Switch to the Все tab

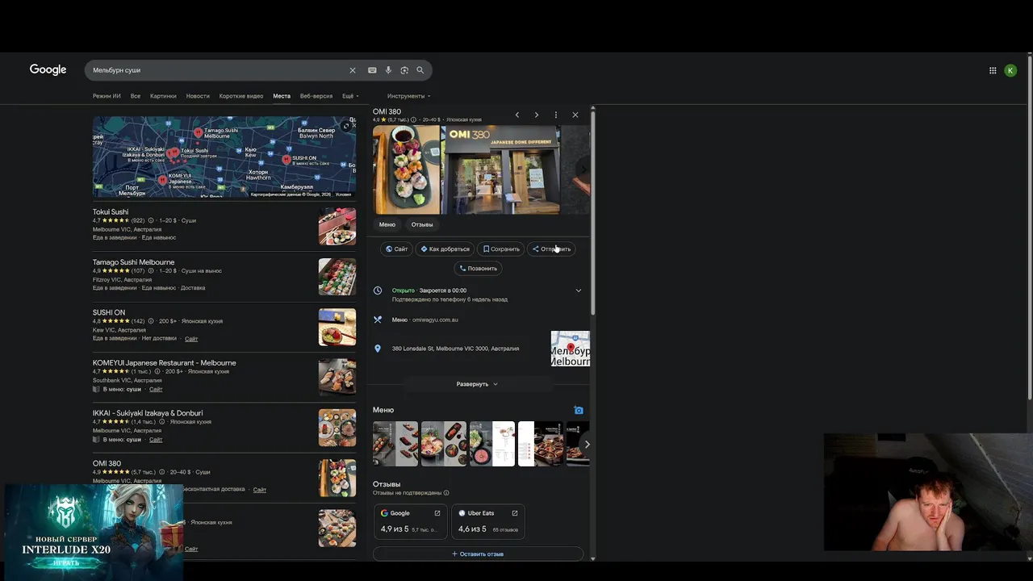136,96
